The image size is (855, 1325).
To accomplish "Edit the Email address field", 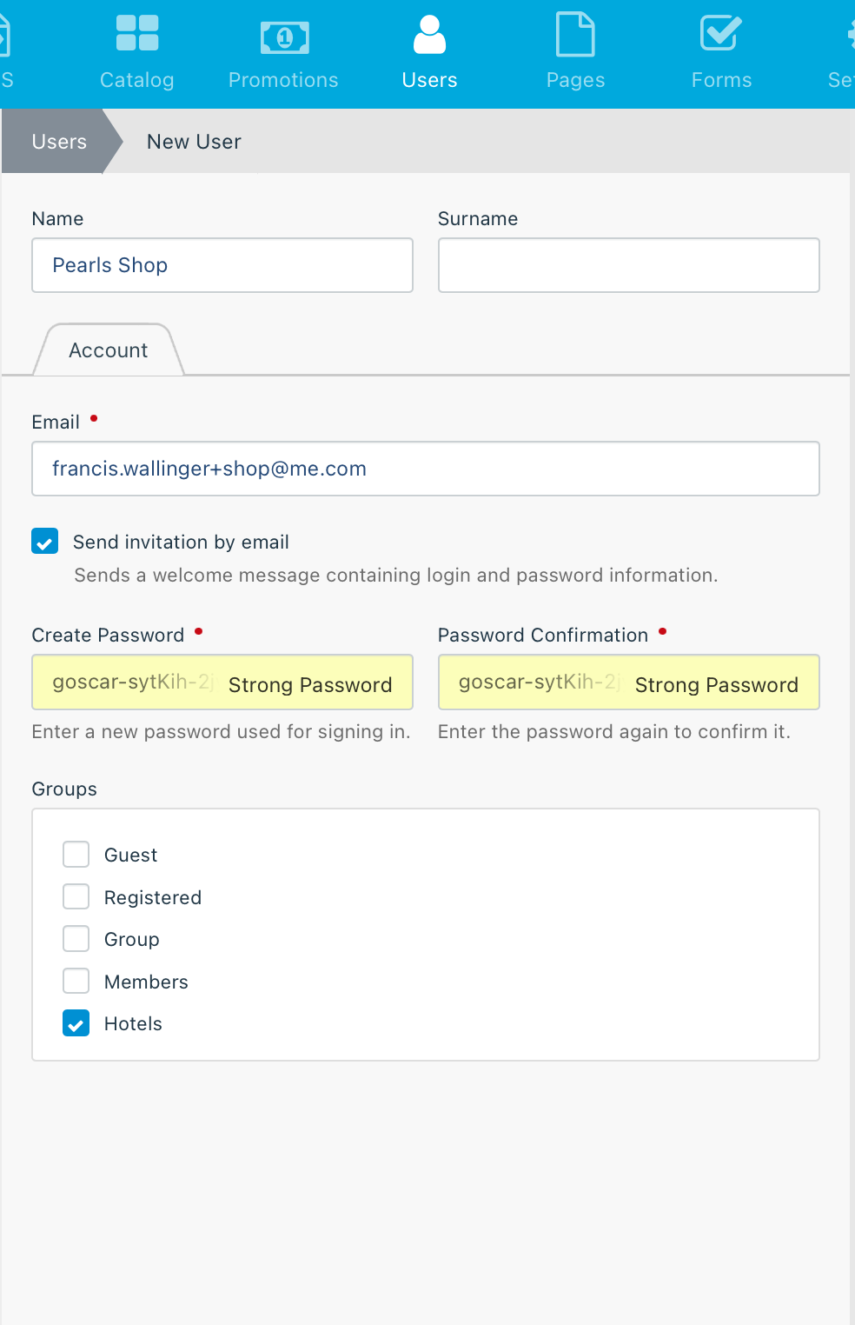I will point(426,469).
